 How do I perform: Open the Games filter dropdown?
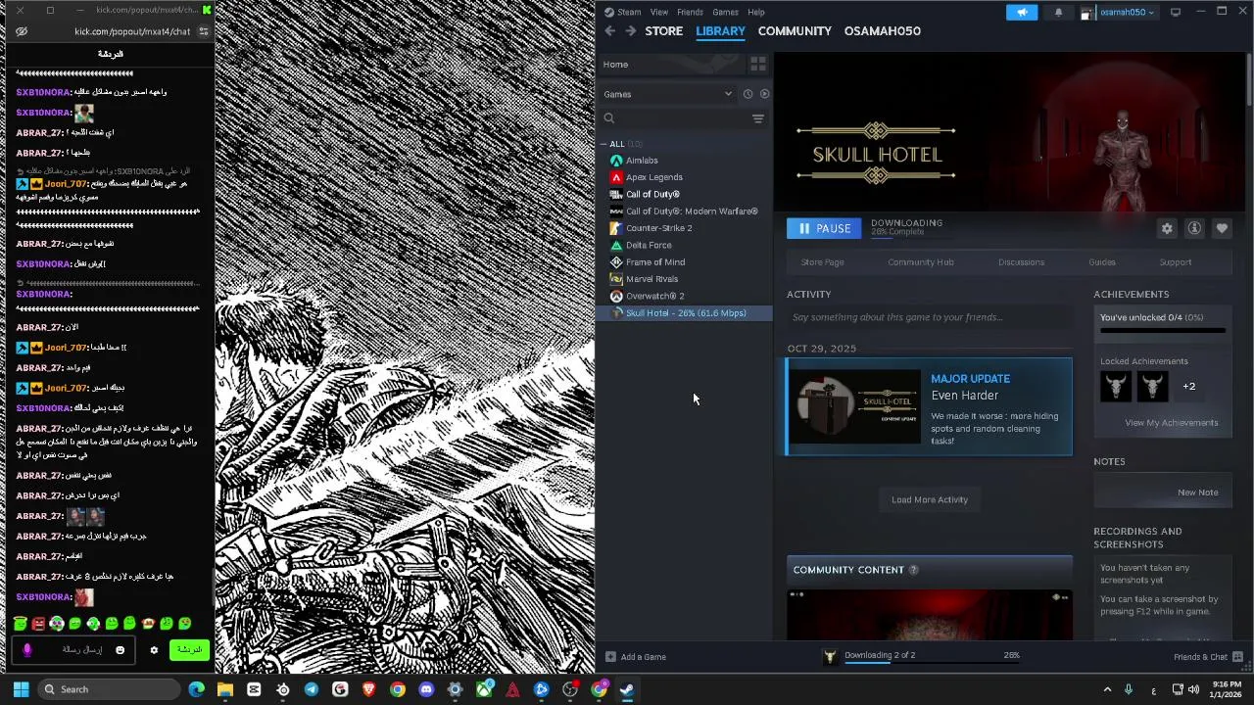(668, 94)
